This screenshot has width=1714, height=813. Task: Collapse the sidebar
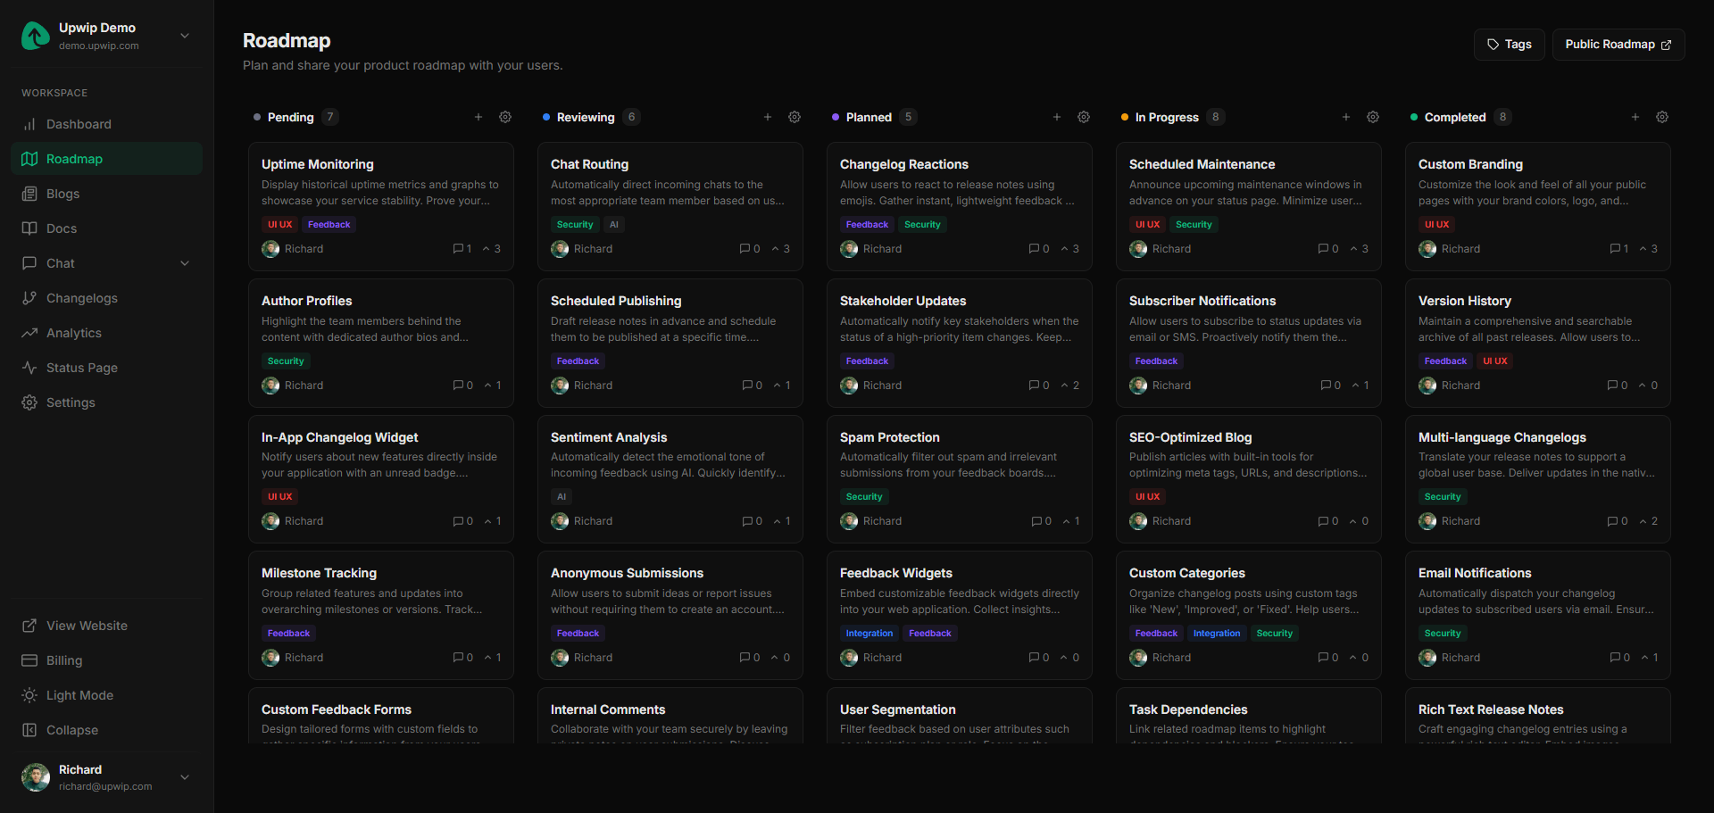click(x=107, y=730)
